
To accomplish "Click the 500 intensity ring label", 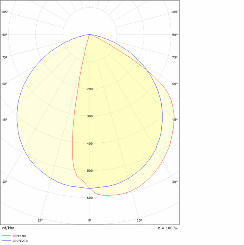I will coord(90,171).
